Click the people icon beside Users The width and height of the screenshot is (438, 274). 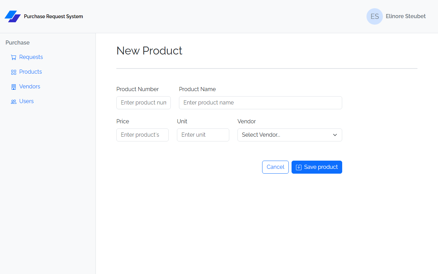click(x=14, y=102)
